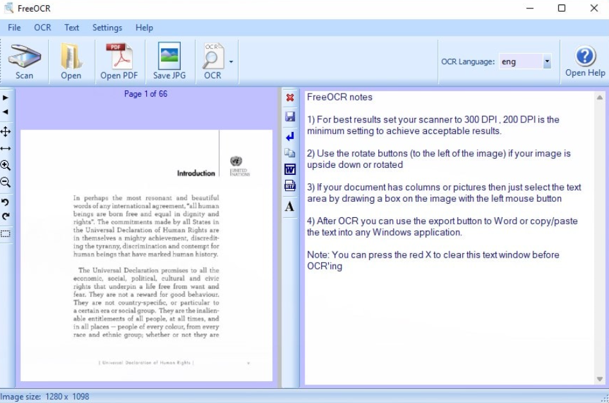609x403 pixels.
Task: Maximize the FreeOCR window
Action: click(x=562, y=8)
